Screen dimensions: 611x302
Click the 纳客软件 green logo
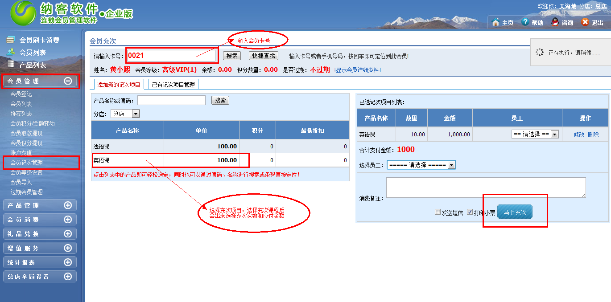pos(23,14)
